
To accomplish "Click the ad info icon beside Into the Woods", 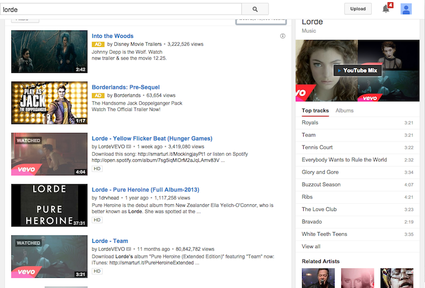I will coord(282,36).
